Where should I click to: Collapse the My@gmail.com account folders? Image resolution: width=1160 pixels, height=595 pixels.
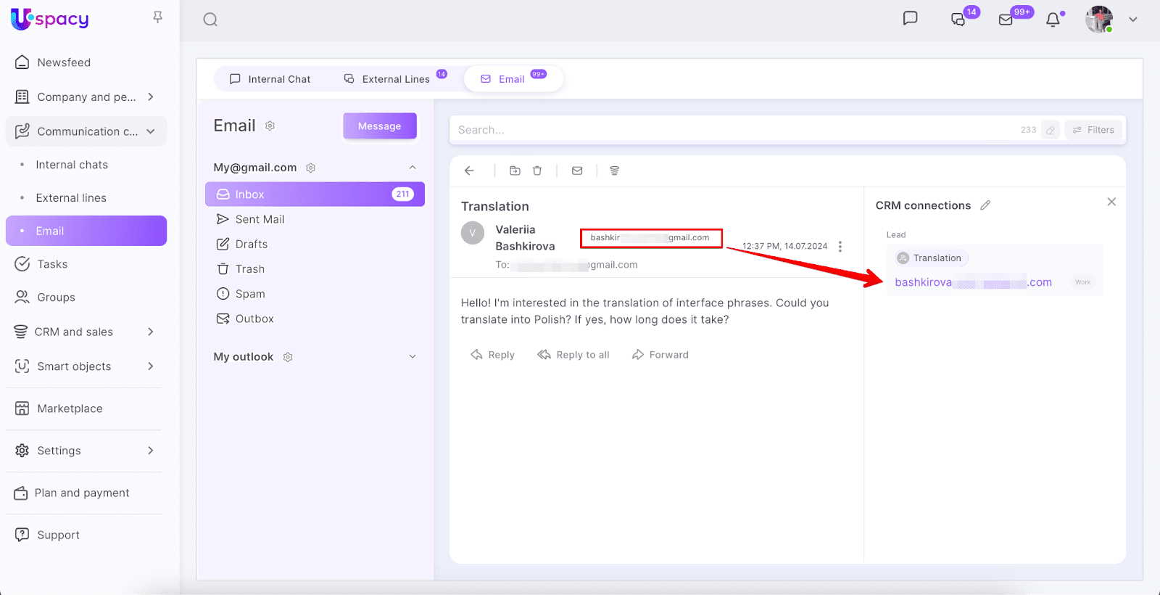click(x=413, y=168)
